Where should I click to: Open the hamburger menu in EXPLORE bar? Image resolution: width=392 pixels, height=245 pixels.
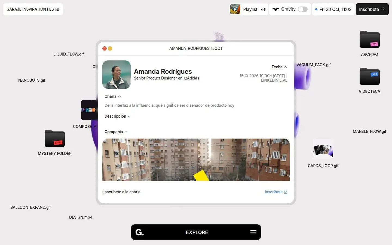point(253,232)
